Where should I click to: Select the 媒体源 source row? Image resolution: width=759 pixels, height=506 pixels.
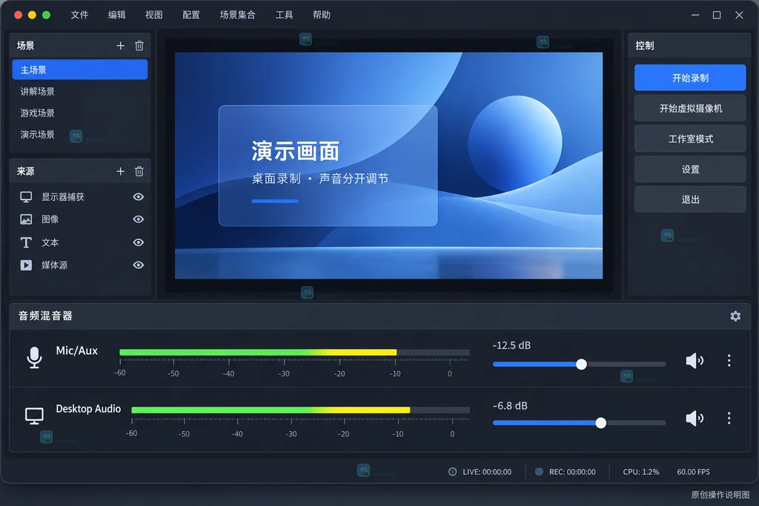(x=80, y=265)
